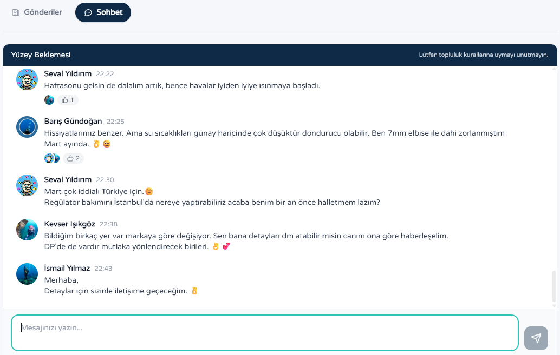The width and height of the screenshot is (560, 355).
Task: Open Kevser Işıkgöz's profile avatar
Action: [27, 230]
